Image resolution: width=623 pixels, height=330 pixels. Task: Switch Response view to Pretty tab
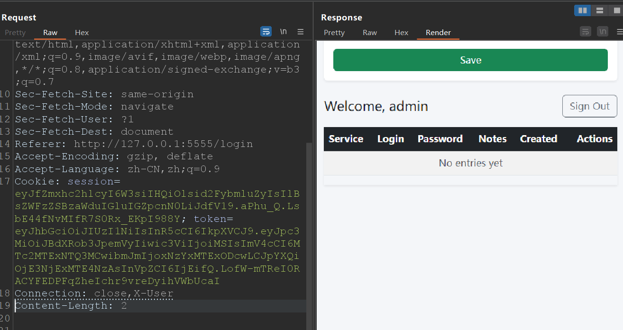[x=334, y=33]
